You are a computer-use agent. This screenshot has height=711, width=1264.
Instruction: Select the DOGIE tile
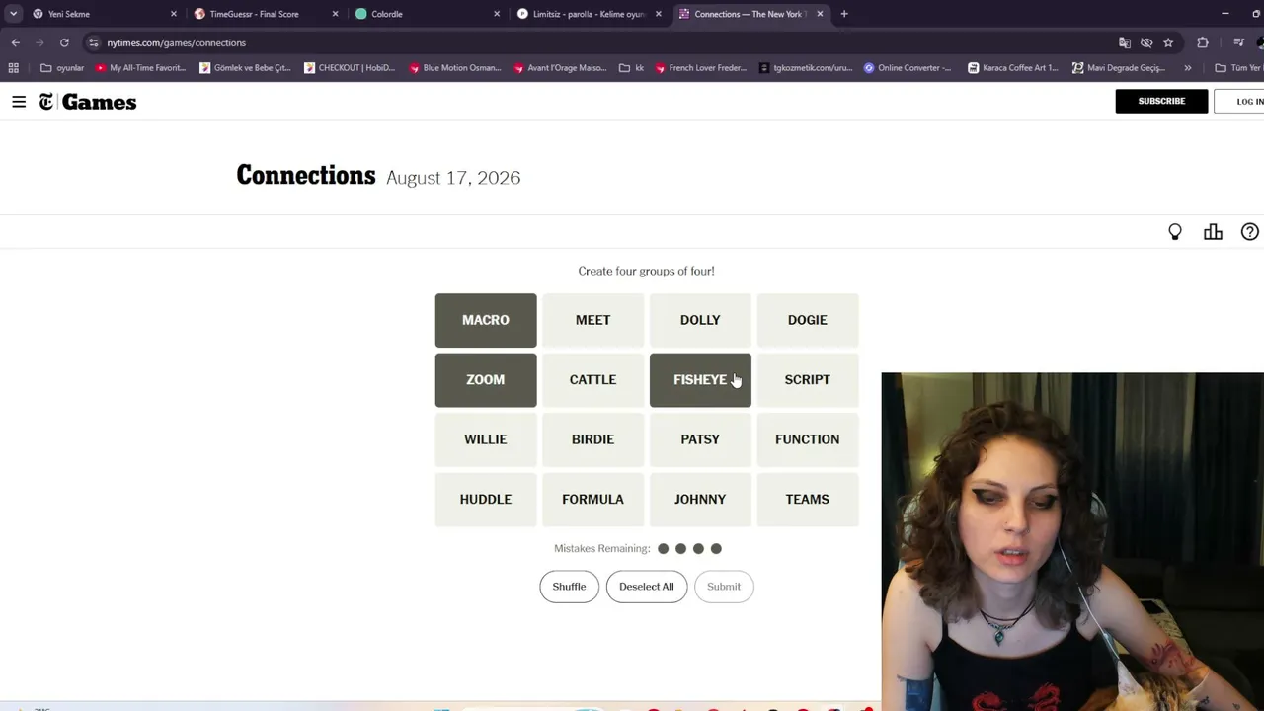tap(808, 320)
